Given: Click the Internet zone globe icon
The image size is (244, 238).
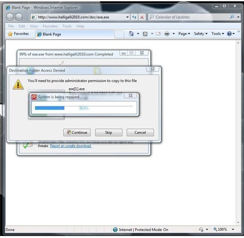Looking at the screenshot, I should [115, 229].
